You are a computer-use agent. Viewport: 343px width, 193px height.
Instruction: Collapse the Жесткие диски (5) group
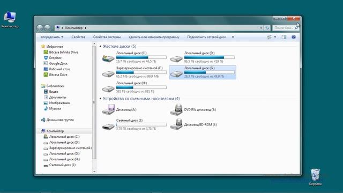pos(100,47)
